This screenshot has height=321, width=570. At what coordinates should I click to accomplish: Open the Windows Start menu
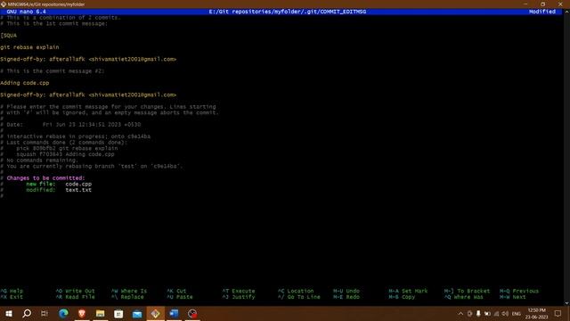click(x=9, y=313)
